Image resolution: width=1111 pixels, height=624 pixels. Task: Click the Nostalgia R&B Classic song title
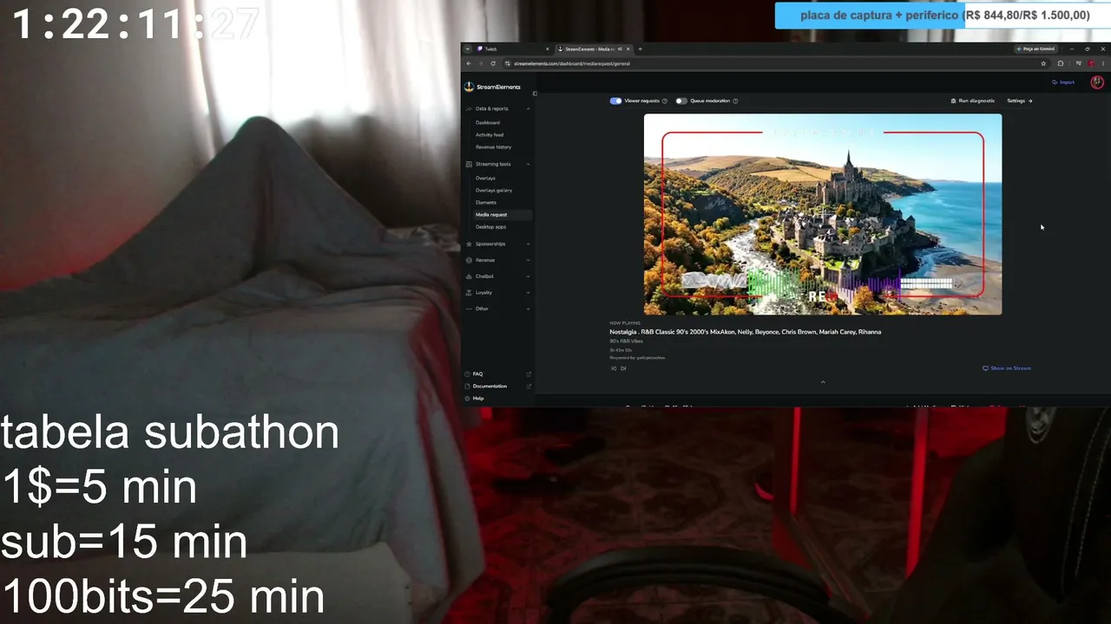[746, 332]
